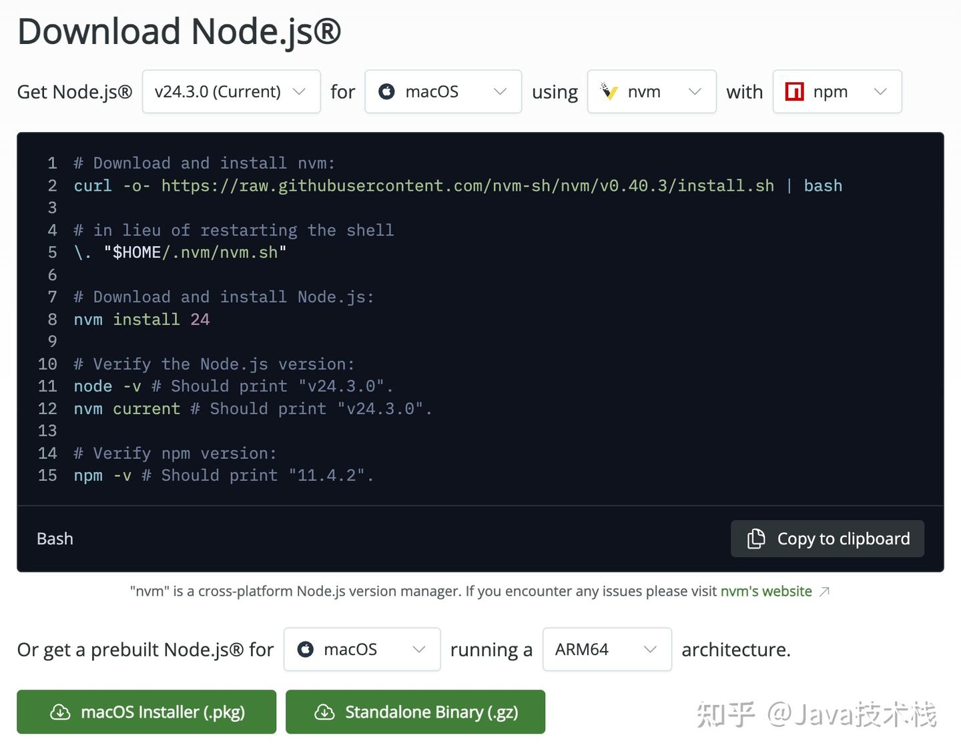Click the external link arrow beside nvm's website
Viewport: 961px width, 753px height.
(824, 592)
